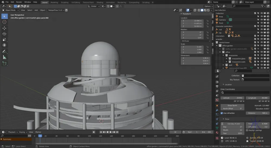Viewport: 271px width, 148px height.
Task: Open the Texture properties tab icon
Action: point(217,138)
